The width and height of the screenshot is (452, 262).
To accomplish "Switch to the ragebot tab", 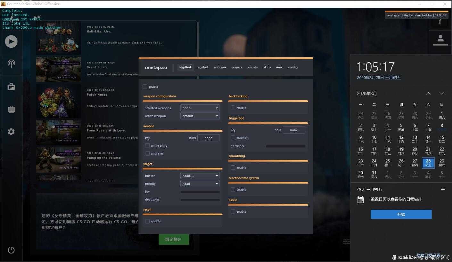I will pyautogui.click(x=202, y=67).
